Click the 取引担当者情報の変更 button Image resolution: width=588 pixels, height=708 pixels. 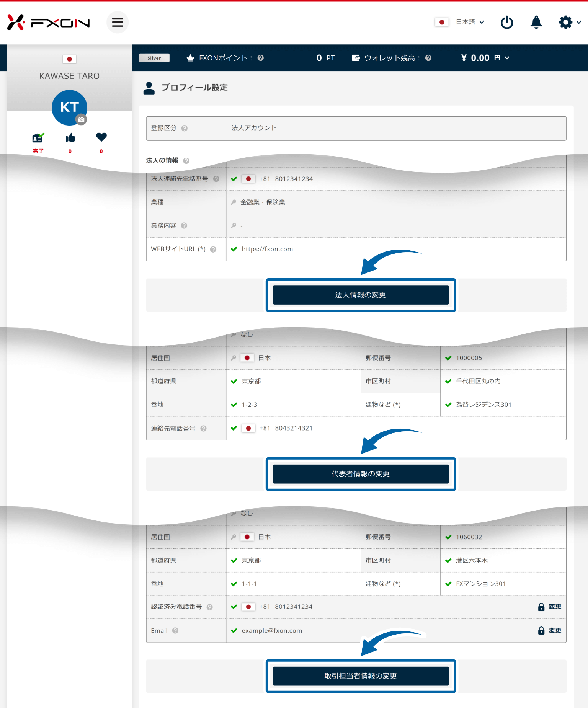pyautogui.click(x=361, y=676)
